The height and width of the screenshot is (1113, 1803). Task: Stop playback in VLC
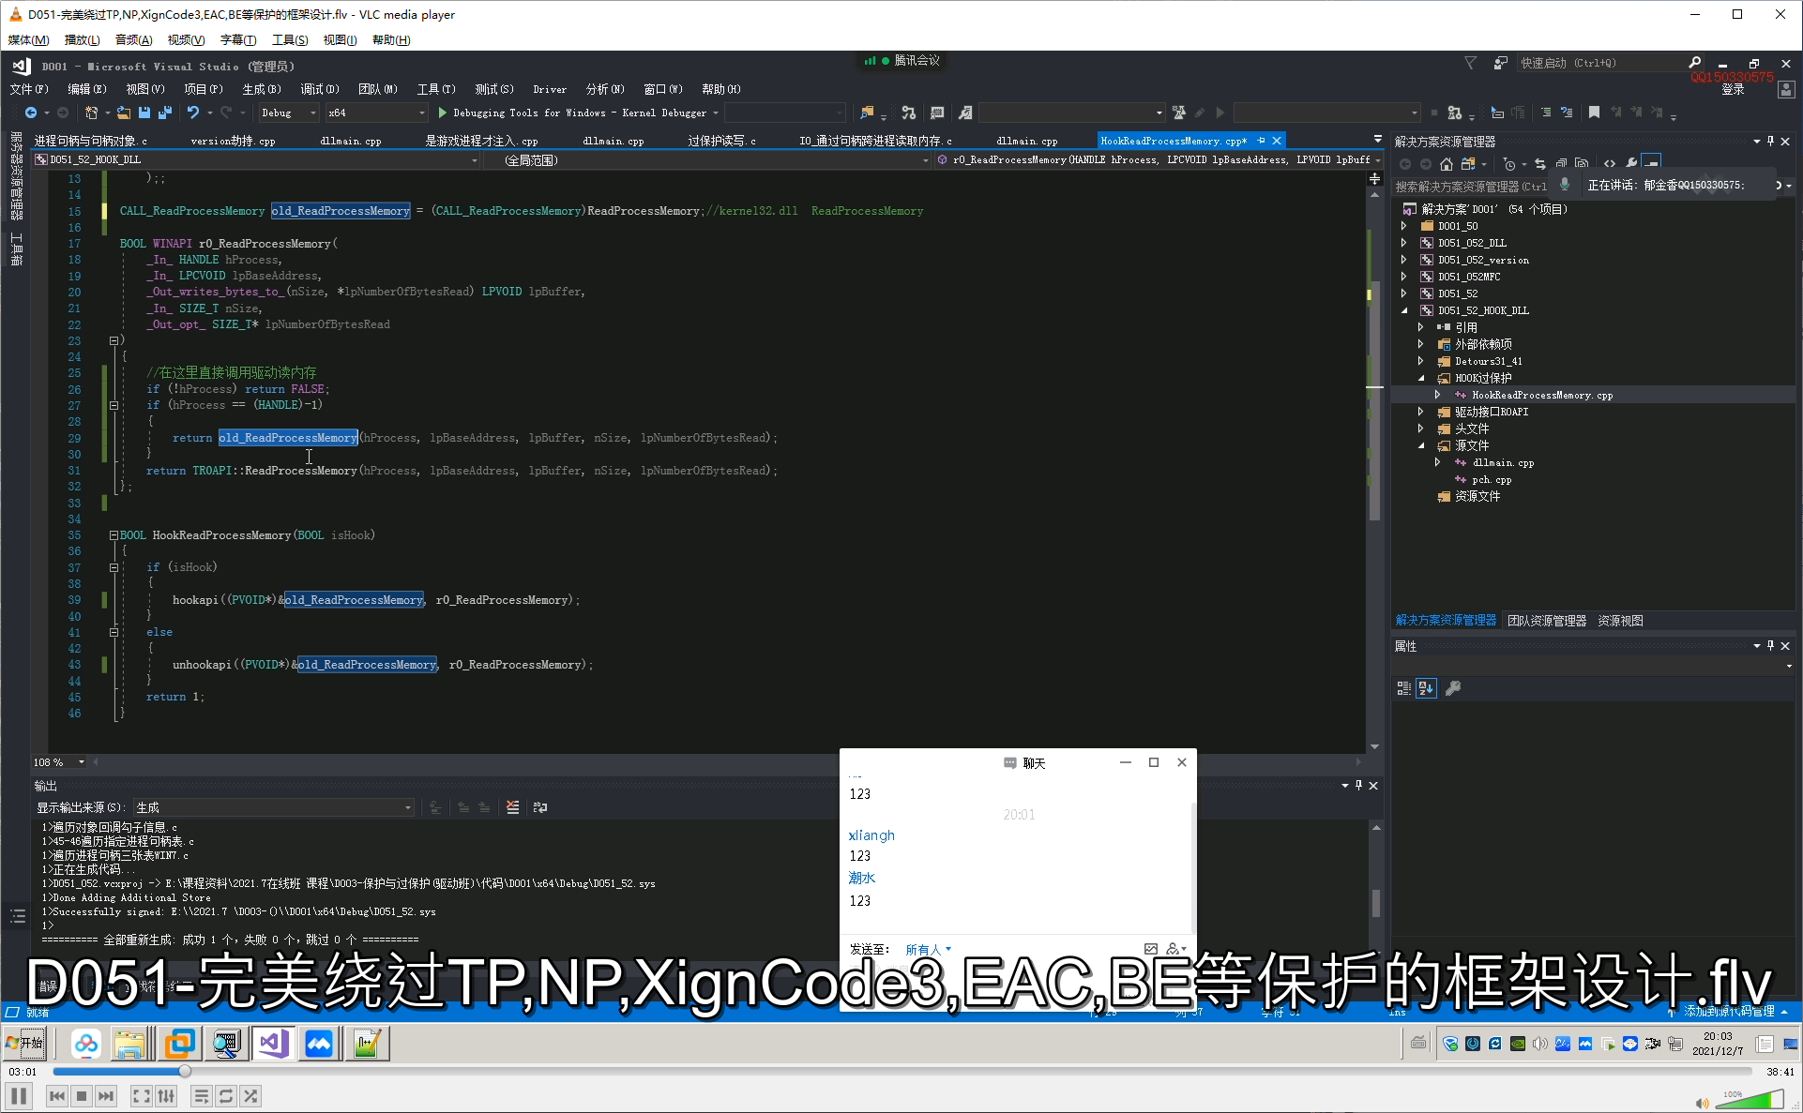[82, 1095]
